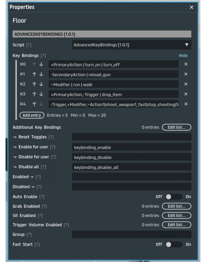Toggle the Auto Enable switch
This screenshot has width=206, height=262.
[174, 197]
